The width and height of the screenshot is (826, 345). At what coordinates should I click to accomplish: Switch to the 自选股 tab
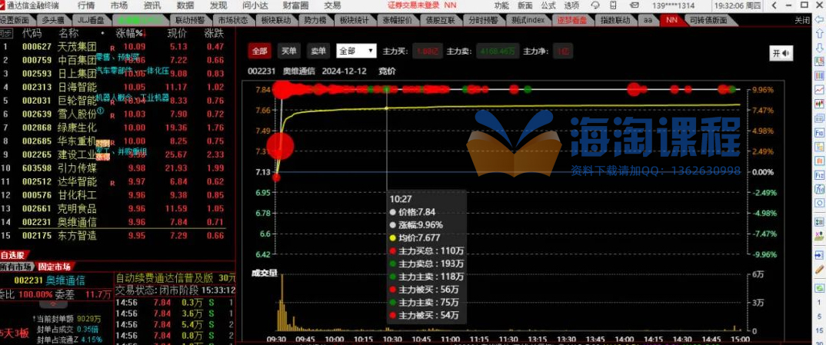coord(12,255)
